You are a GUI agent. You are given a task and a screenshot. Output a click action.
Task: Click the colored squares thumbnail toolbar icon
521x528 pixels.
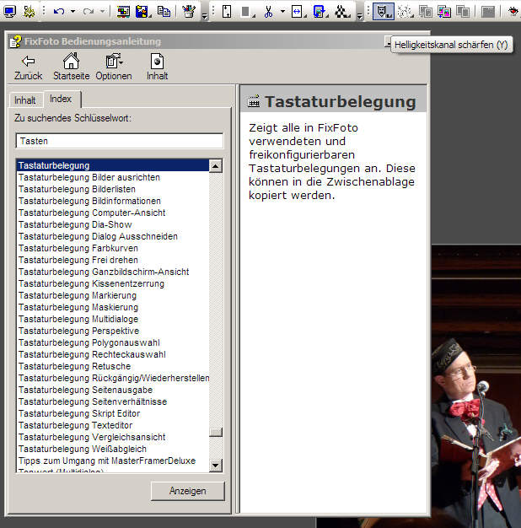pos(123,12)
